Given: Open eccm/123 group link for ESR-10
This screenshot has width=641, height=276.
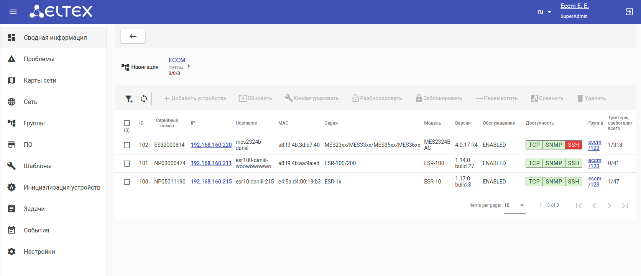Looking at the screenshot, I should click(595, 182).
